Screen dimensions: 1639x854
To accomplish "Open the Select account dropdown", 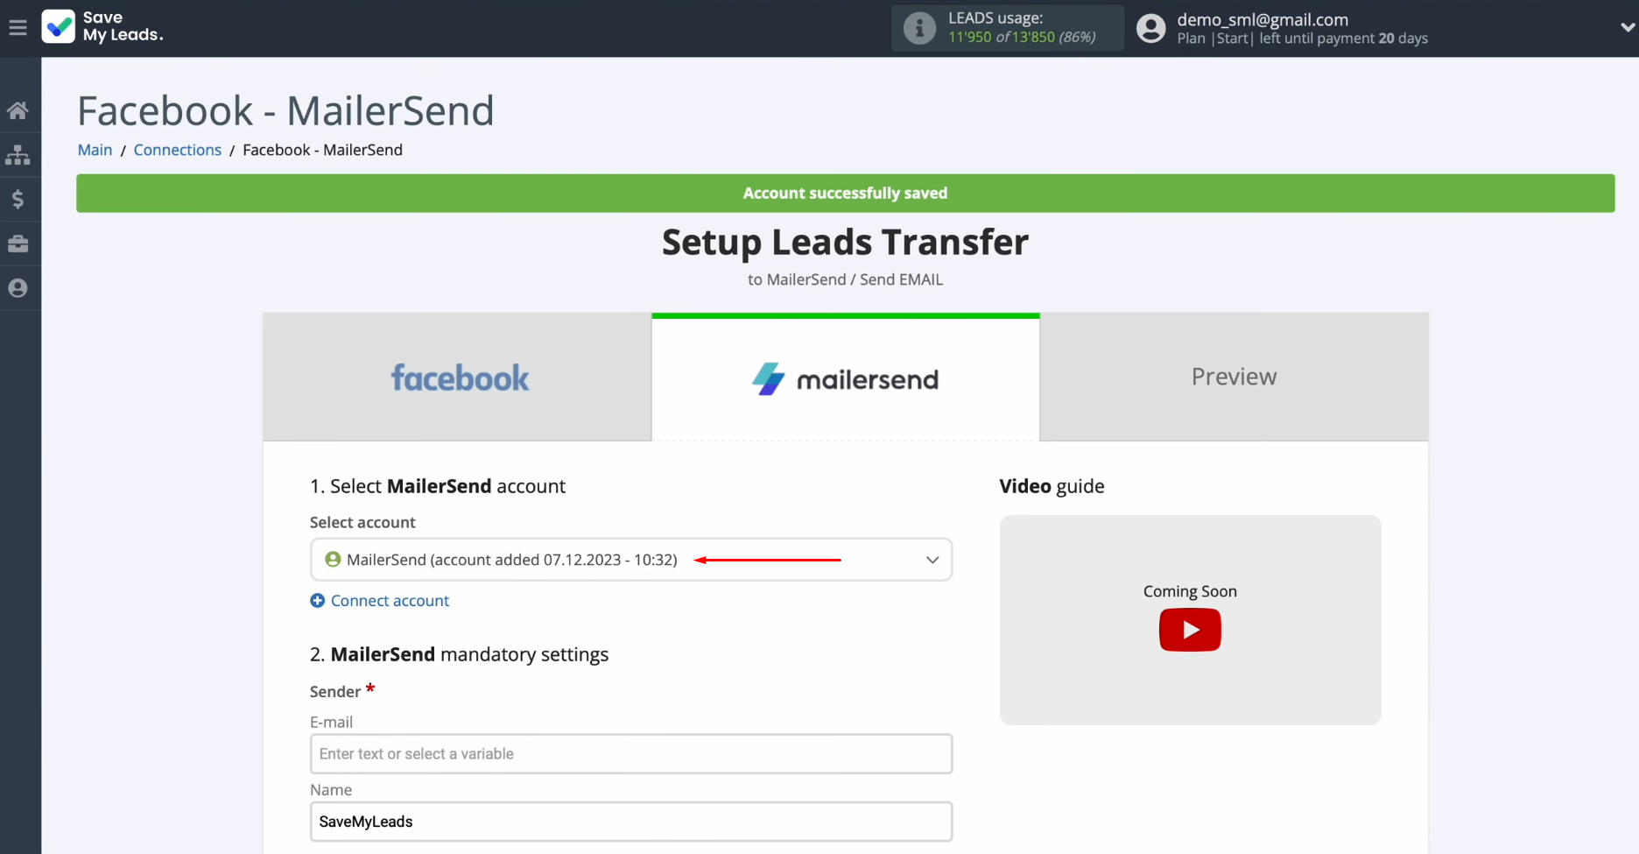I will [x=631, y=560].
